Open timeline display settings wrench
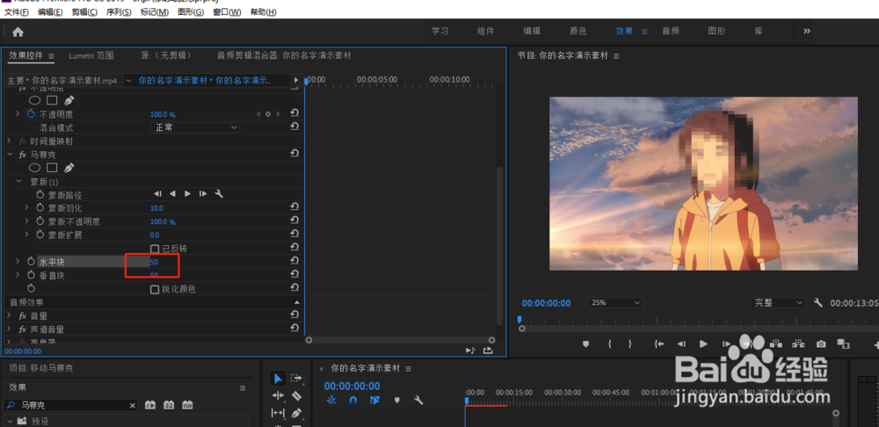879x427 pixels. click(x=418, y=400)
